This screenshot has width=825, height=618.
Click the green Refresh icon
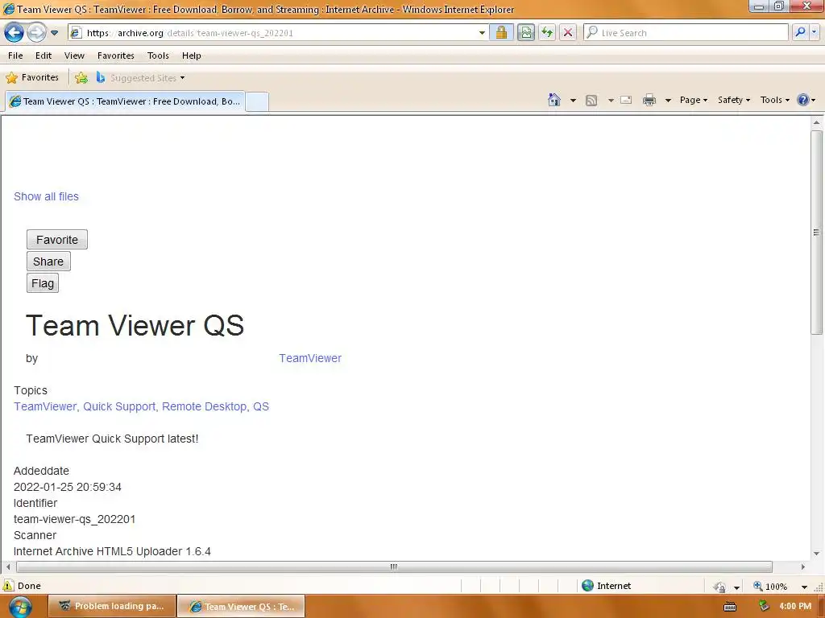(x=547, y=32)
